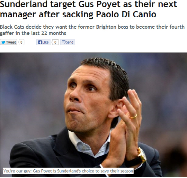Click "Sunderland" in the headline
The height and width of the screenshot is (178, 187).
click(x=24, y=4)
